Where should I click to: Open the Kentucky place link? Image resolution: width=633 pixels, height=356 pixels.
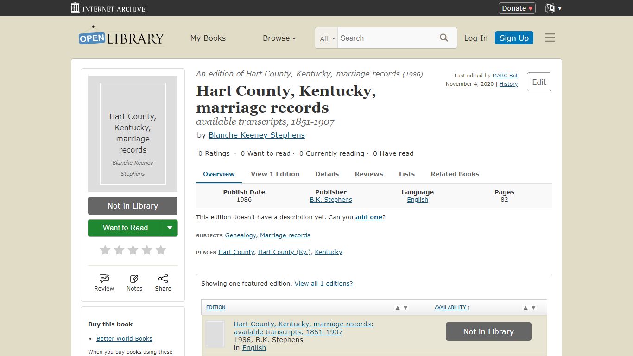click(x=329, y=252)
